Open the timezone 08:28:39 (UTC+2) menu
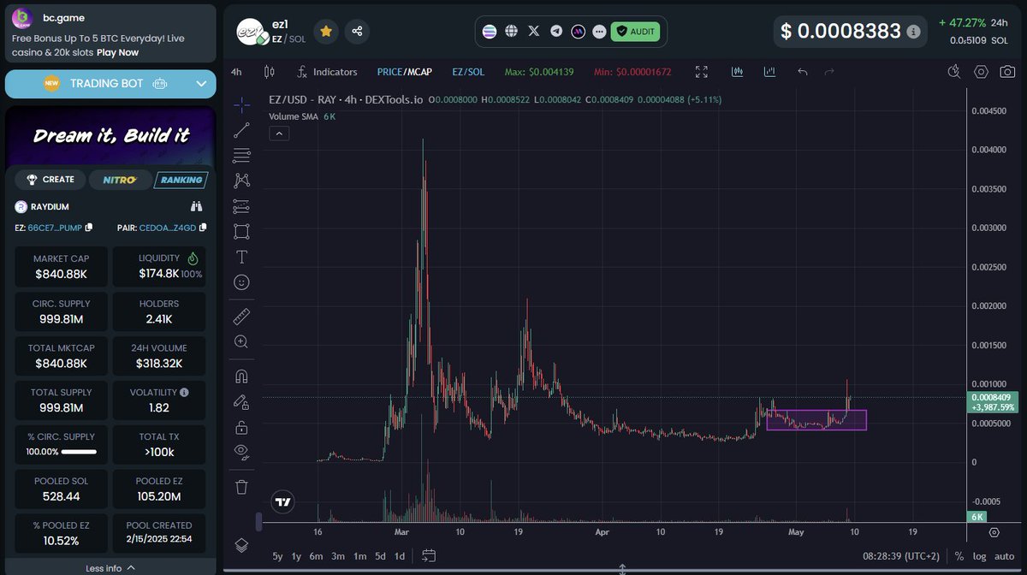Viewport: 1027px width, 575px height. [x=899, y=556]
